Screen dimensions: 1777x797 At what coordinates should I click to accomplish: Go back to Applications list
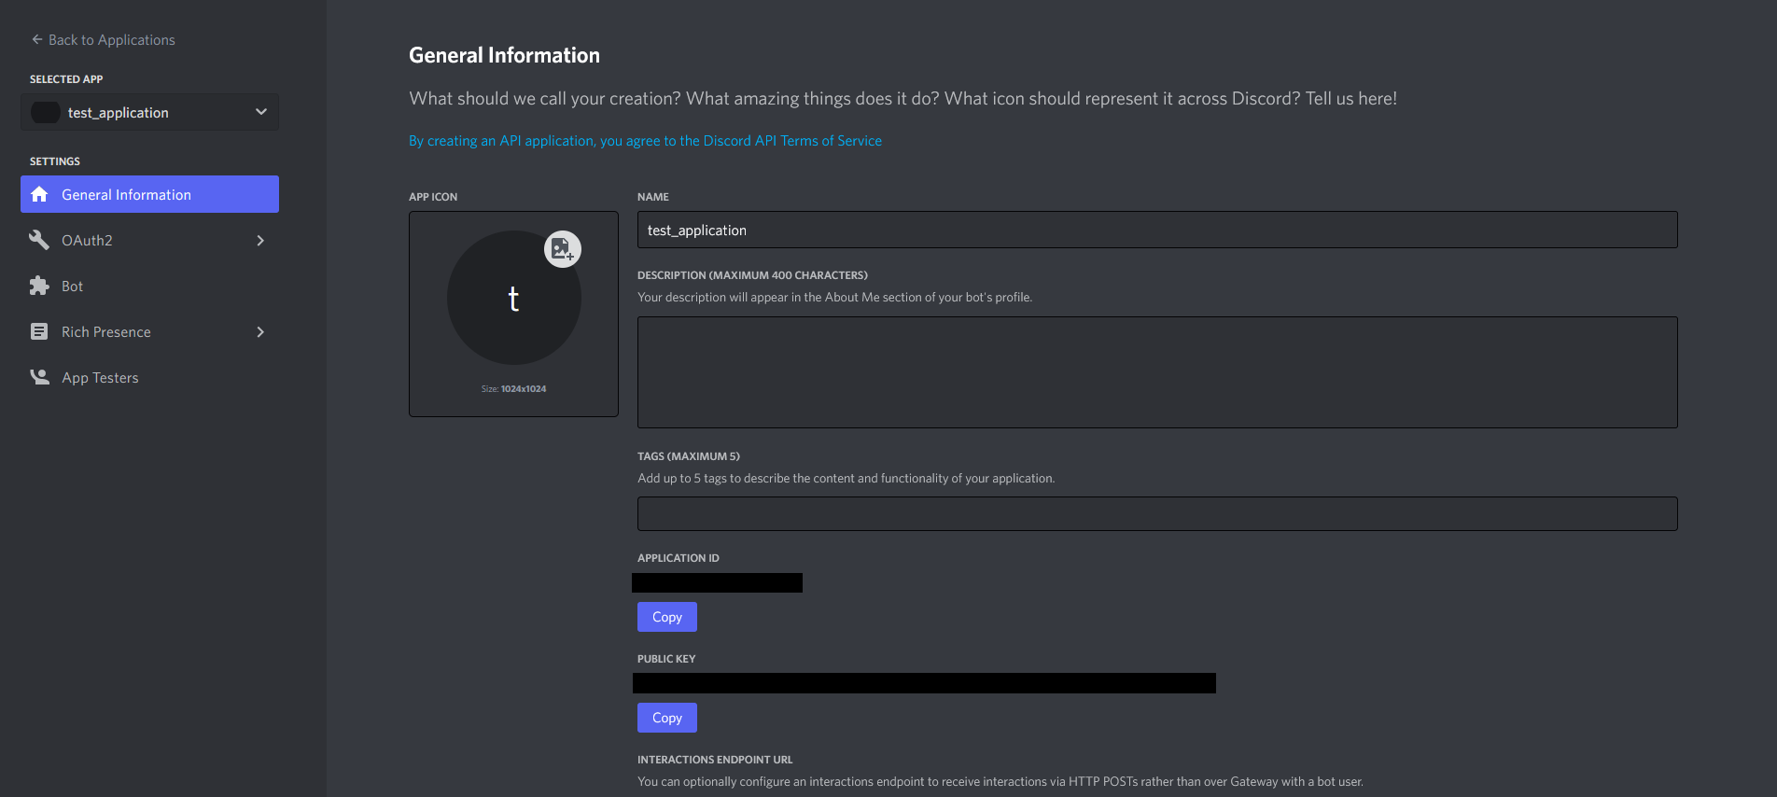(x=103, y=39)
